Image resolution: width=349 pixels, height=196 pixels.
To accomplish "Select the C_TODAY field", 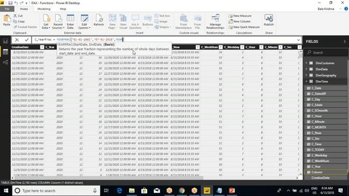I will [326, 150].
